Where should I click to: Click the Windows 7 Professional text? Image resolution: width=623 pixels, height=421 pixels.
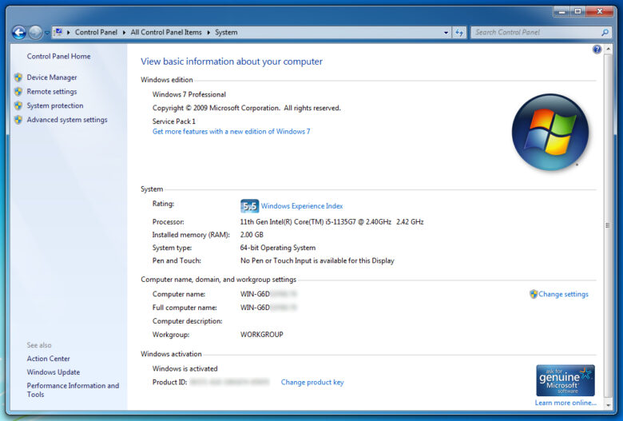tap(189, 94)
